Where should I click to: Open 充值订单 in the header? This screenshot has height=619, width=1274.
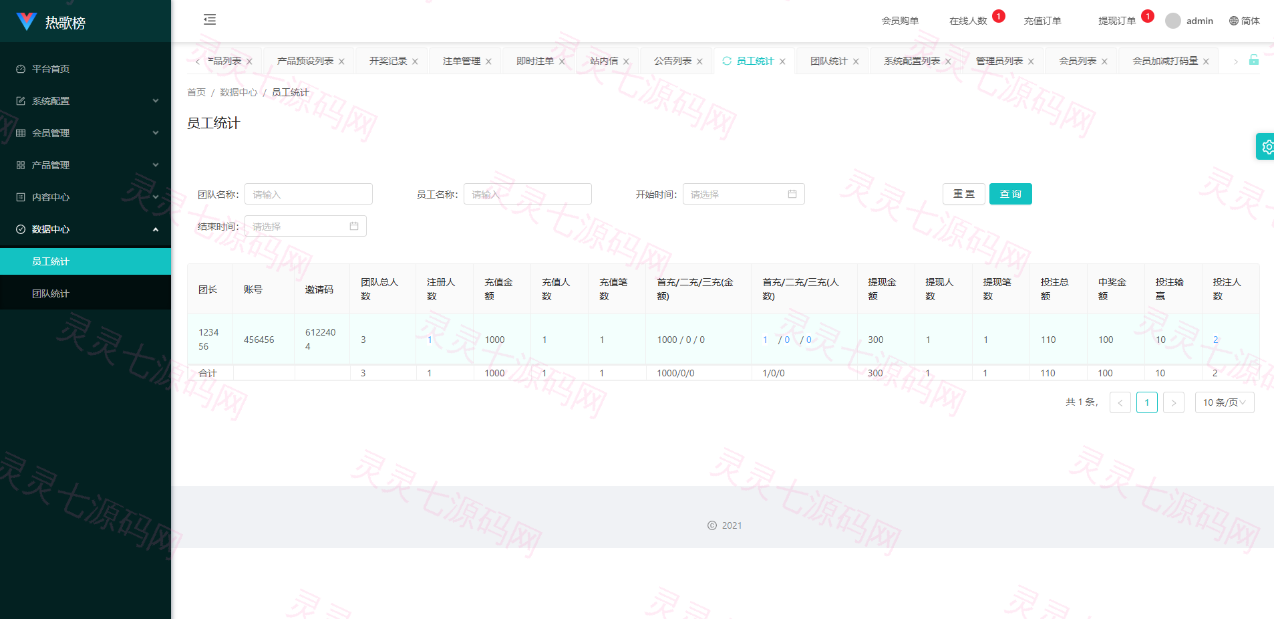(x=1042, y=21)
